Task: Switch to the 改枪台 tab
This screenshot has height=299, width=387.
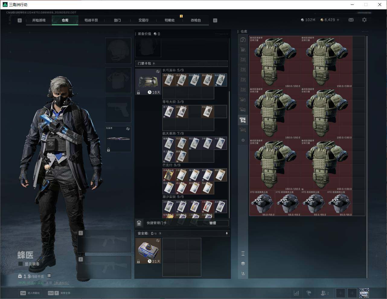Action: coord(196,20)
